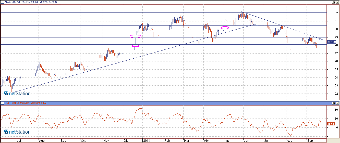Click the 80 label on RSI axis
This screenshot has height=143, width=340.
pos(336,110)
